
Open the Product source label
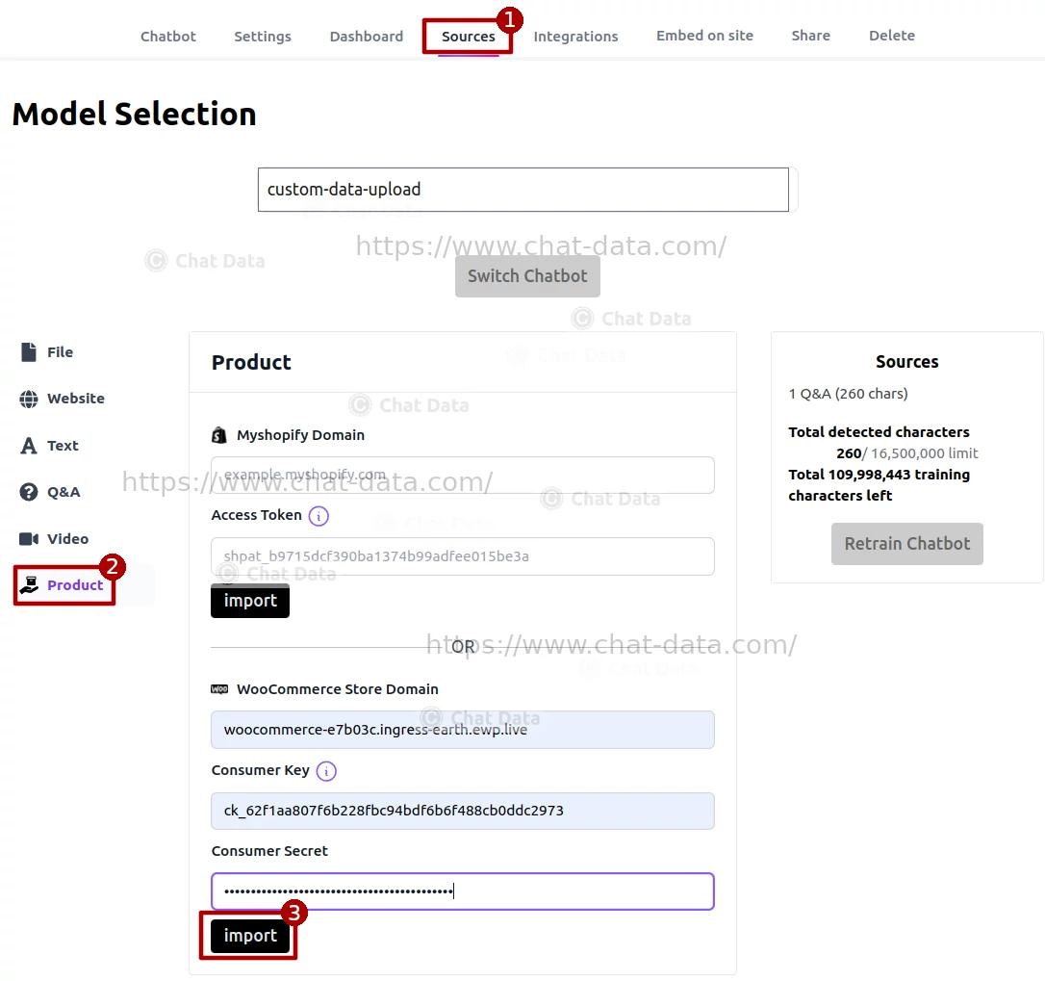[75, 585]
